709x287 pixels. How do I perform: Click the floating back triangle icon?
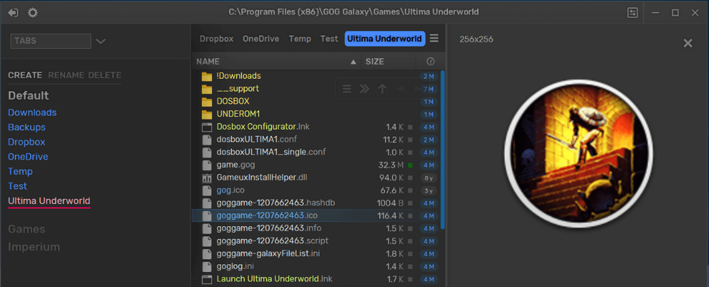[x=400, y=89]
